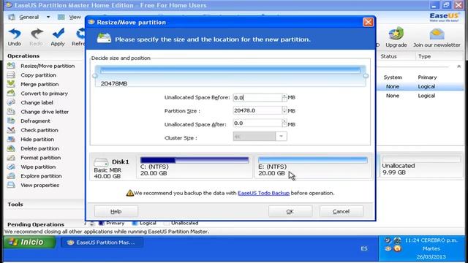Click the Primary type cell
Screen dimensions: 468x263
(x=427, y=77)
